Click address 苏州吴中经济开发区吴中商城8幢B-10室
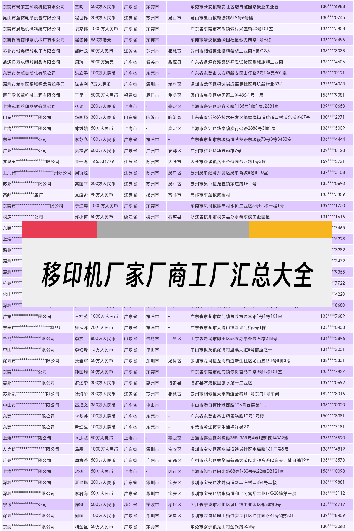This screenshot has width=354, height=531. tap(229, 173)
